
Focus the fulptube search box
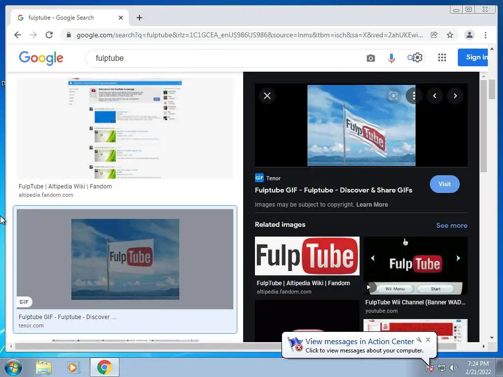click(x=224, y=58)
